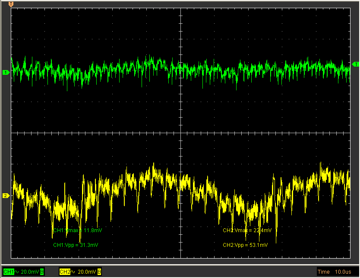The image size is (360, 278).
Task: Click the orange trigger position marker at top
Action: click(11, 4)
